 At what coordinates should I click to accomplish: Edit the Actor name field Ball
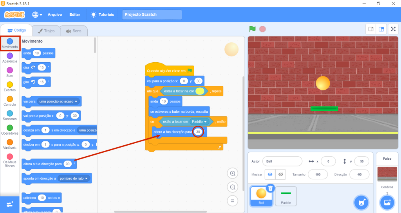[282, 161]
